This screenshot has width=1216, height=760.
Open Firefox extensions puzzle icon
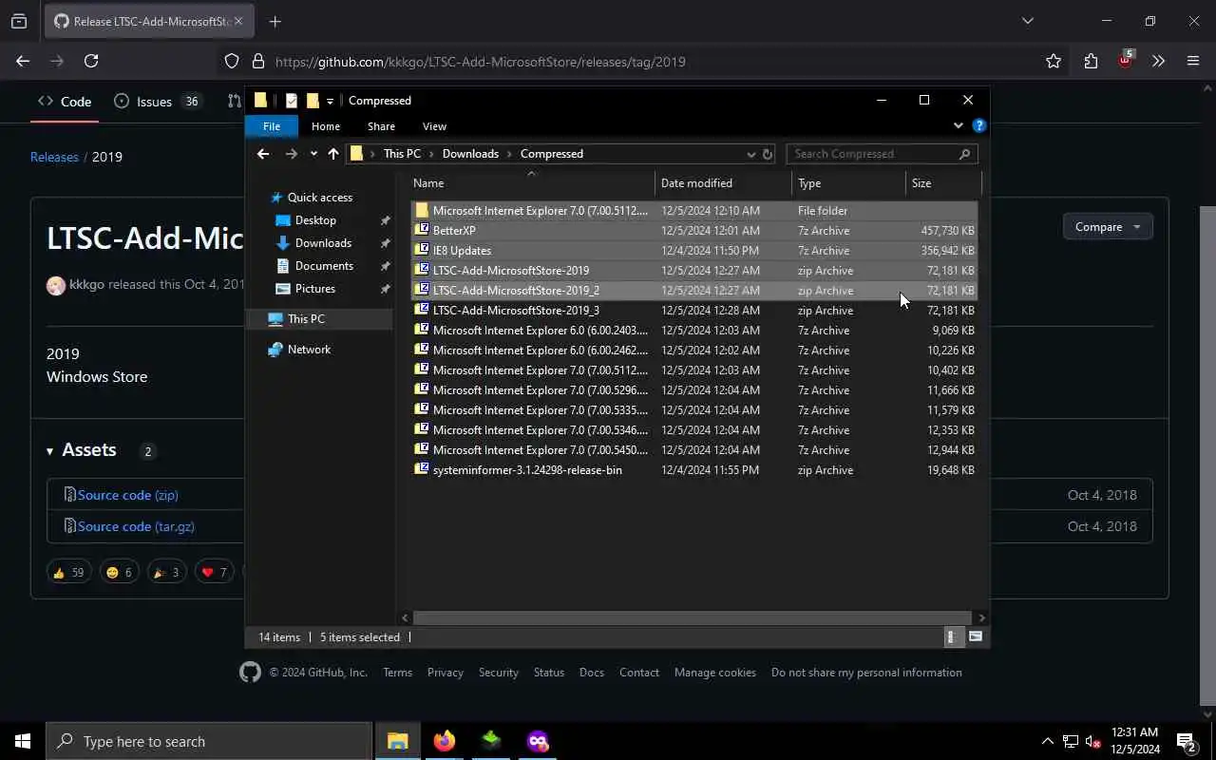coord(1091,61)
